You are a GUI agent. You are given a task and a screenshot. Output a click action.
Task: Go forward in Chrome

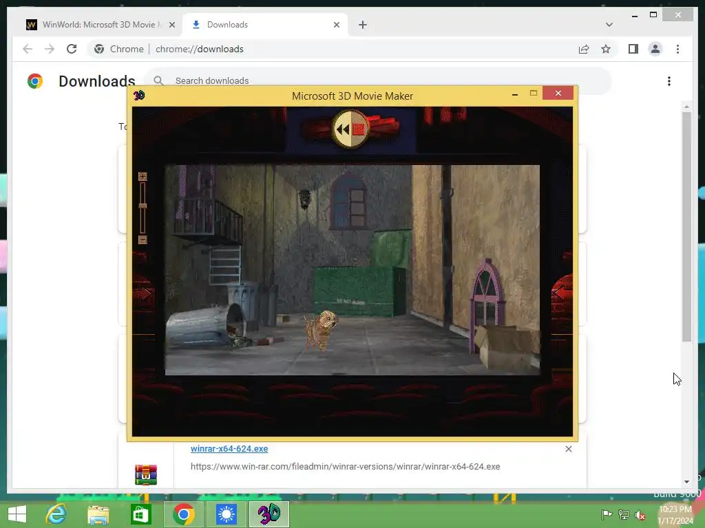coord(50,49)
